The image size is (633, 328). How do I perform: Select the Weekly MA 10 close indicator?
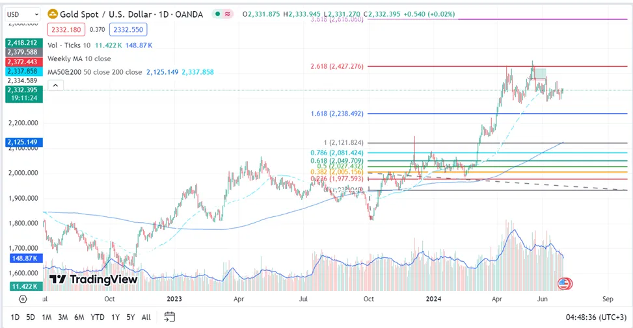coord(79,58)
